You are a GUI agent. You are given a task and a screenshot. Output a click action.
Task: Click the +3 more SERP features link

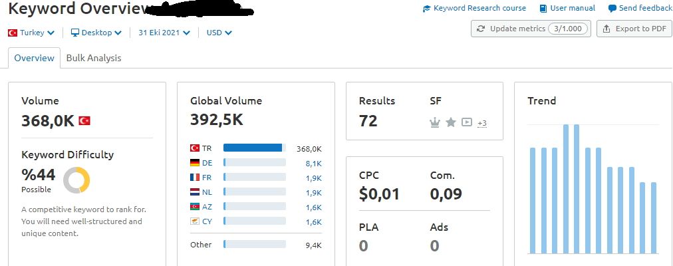coord(482,124)
